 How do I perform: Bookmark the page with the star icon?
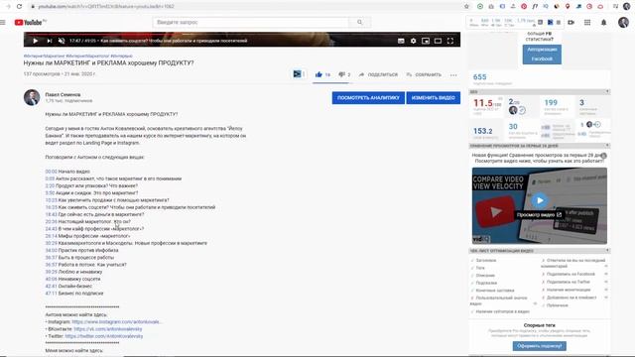pyautogui.click(x=466, y=7)
